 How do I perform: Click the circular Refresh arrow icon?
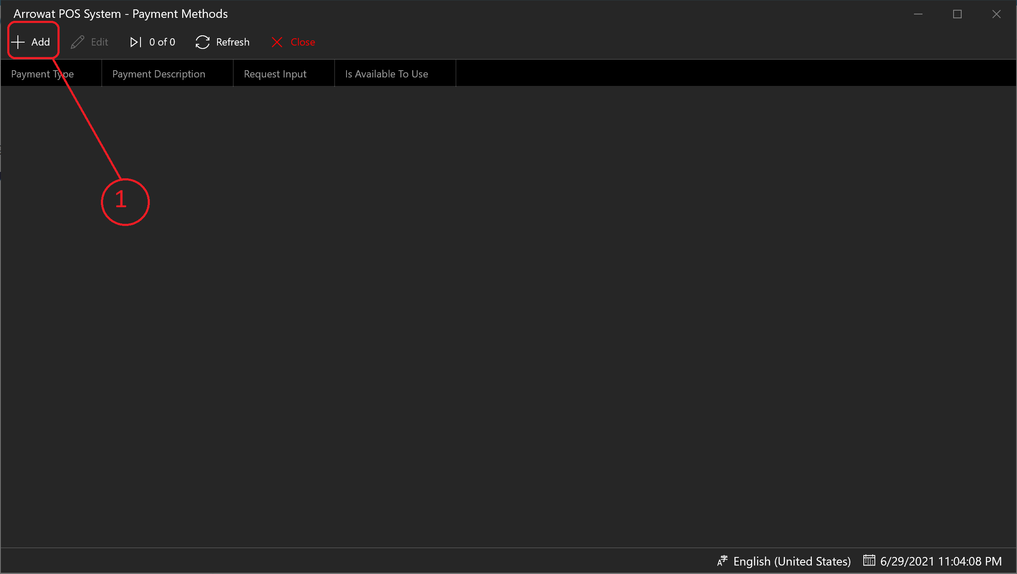coord(203,42)
